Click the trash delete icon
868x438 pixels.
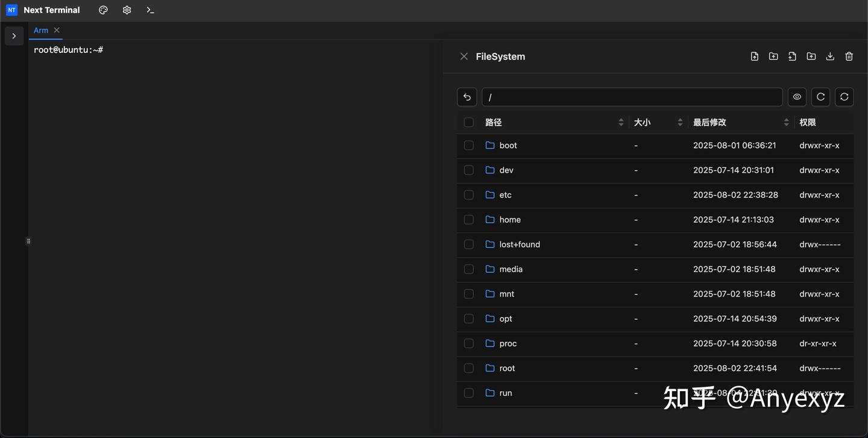(849, 57)
